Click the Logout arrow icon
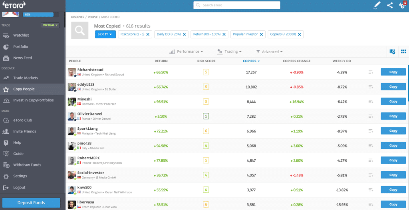Viewport: 409px width, 210px height. coord(6,188)
